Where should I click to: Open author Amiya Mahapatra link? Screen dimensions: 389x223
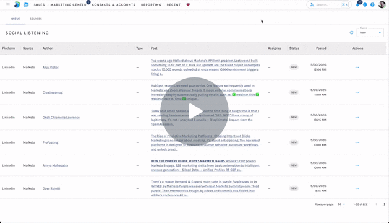click(x=55, y=165)
